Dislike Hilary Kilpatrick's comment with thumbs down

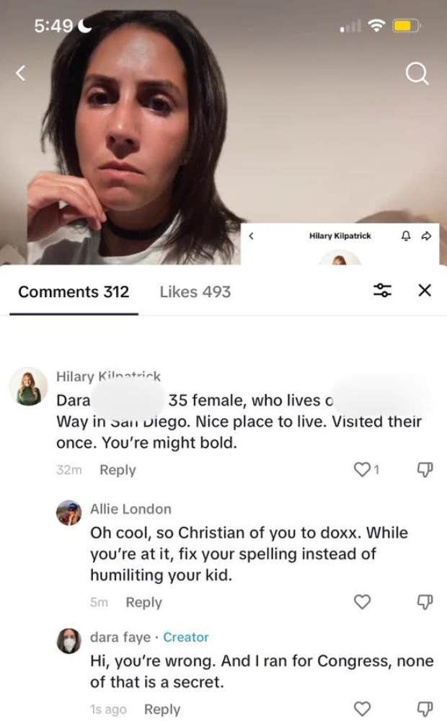click(x=425, y=470)
